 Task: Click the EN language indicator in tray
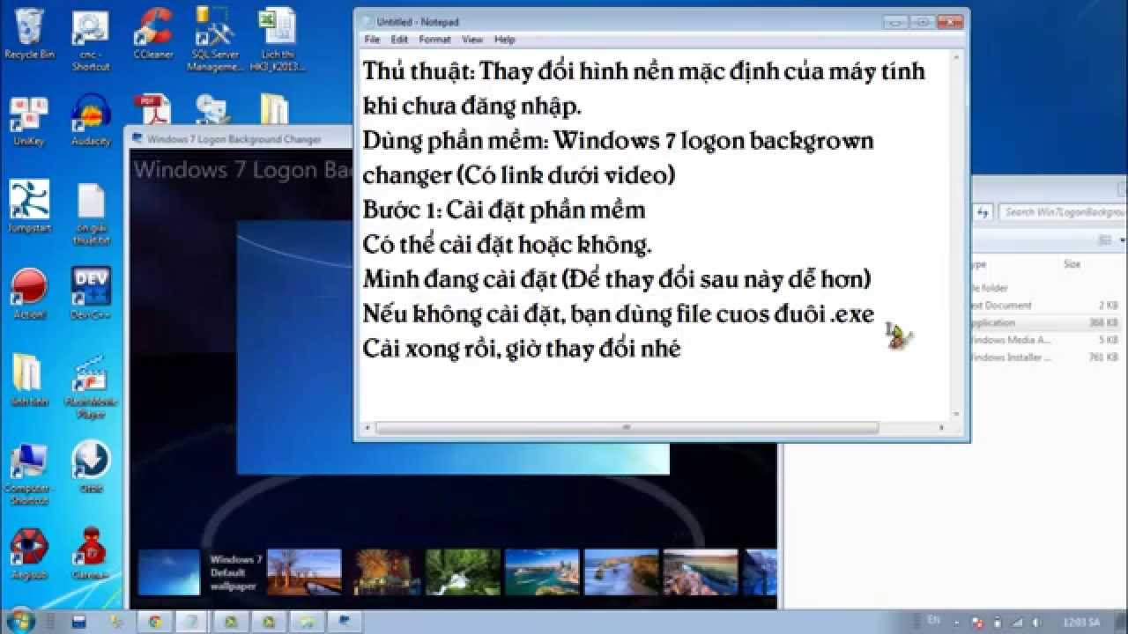(932, 621)
